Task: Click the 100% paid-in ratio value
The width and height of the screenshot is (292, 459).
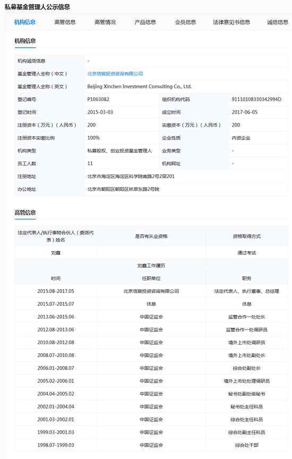Action: [x=93, y=138]
